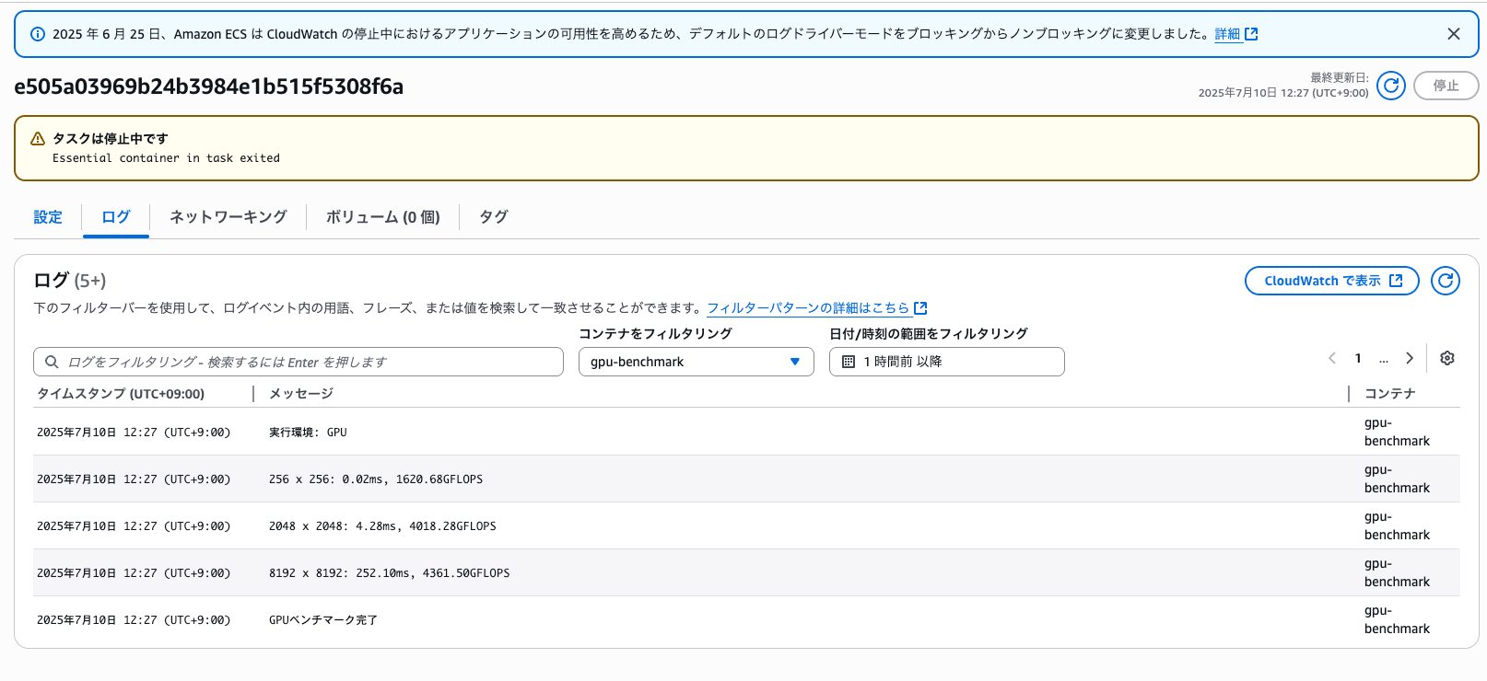
Task: Select the ログ tab
Action: point(116,217)
